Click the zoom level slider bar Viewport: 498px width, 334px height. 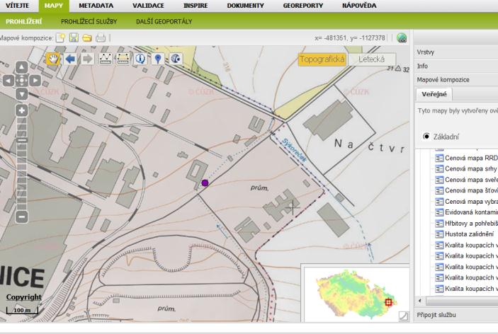[x=21, y=163]
